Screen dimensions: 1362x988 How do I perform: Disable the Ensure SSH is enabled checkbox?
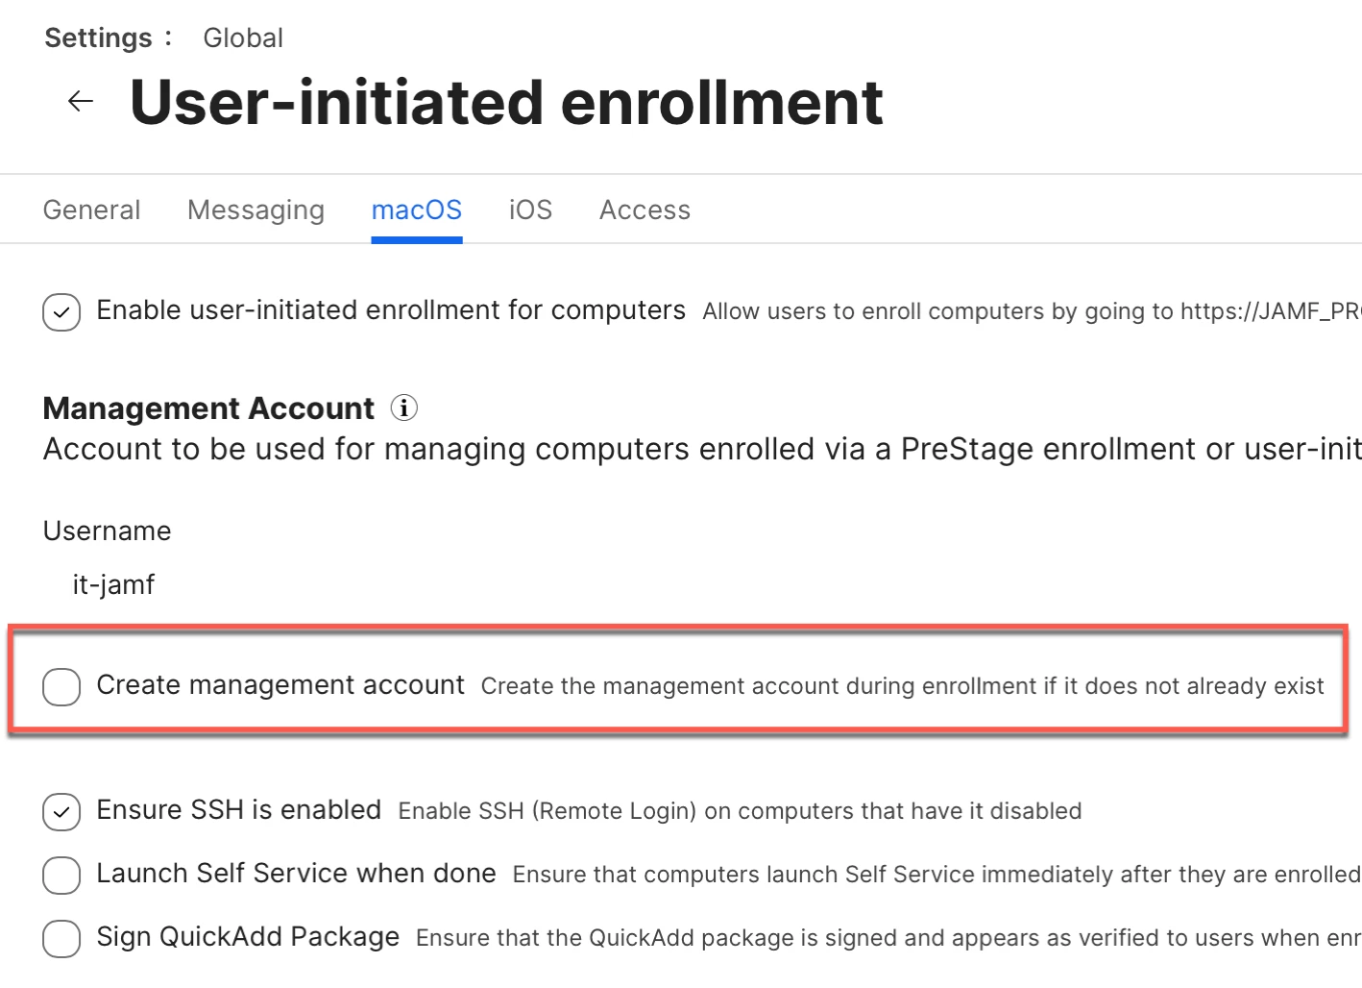click(x=61, y=812)
